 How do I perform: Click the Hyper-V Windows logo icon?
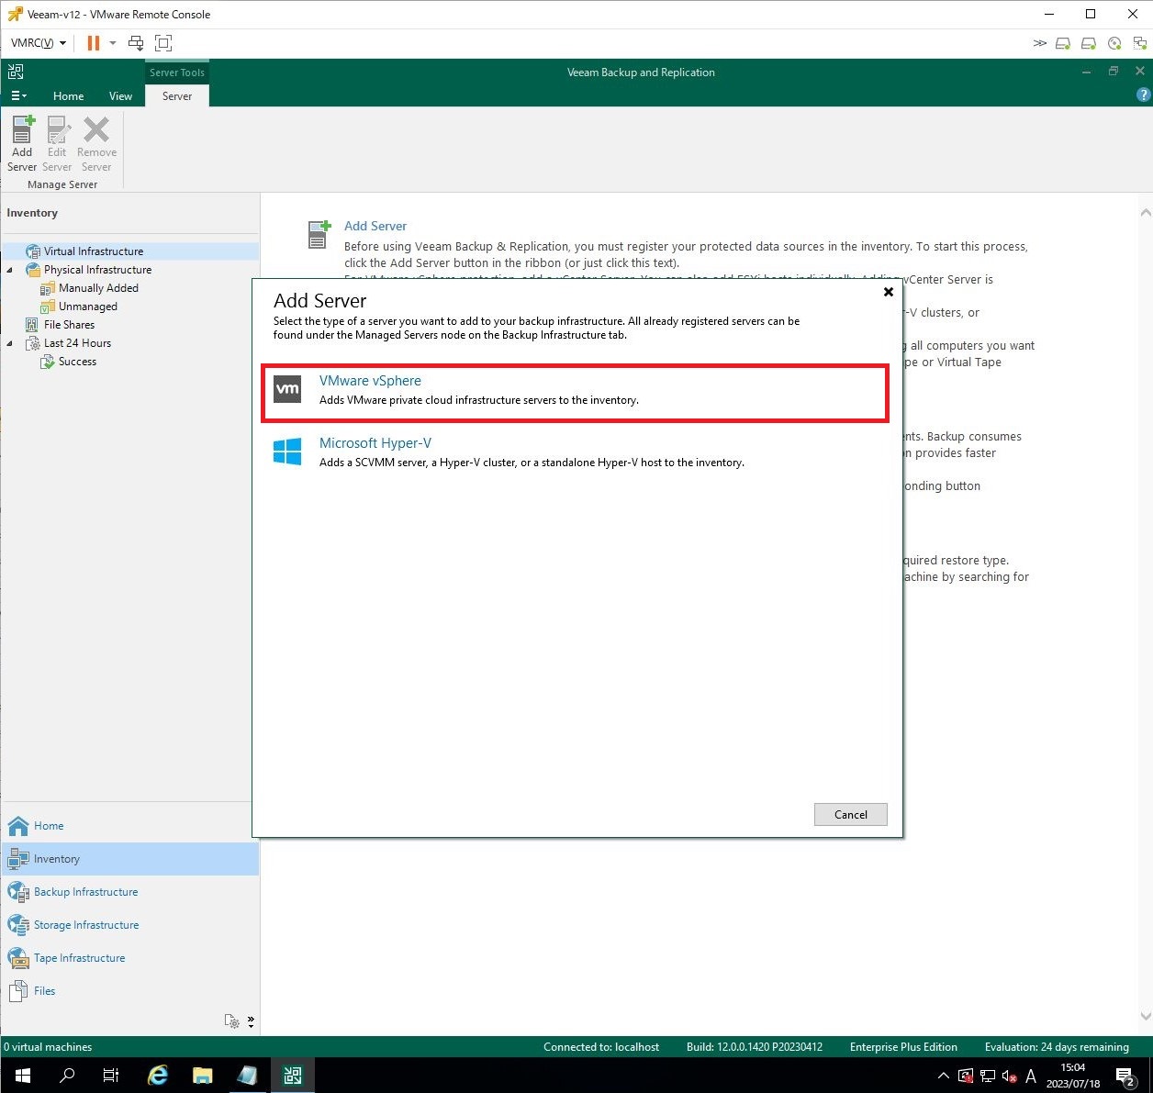(x=287, y=452)
